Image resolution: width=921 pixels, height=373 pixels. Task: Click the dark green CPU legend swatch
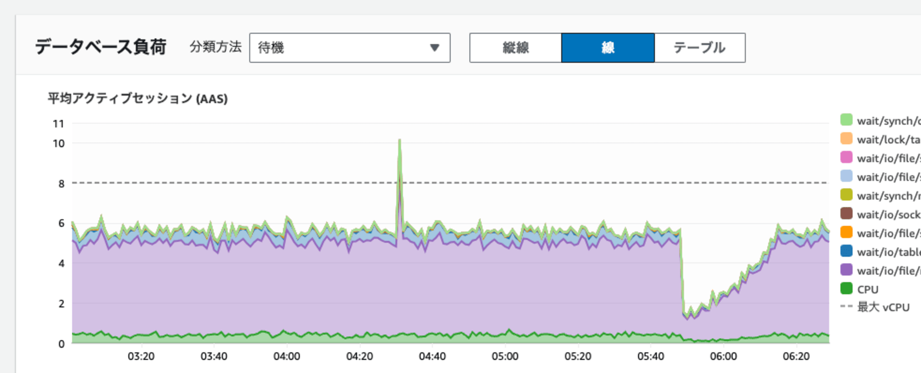[x=846, y=288]
